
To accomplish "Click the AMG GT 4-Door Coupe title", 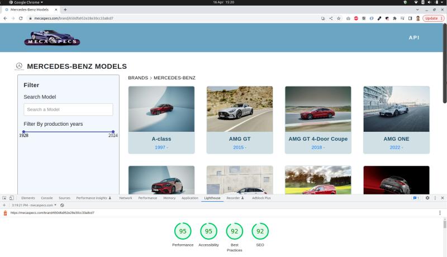I will 318,139.
